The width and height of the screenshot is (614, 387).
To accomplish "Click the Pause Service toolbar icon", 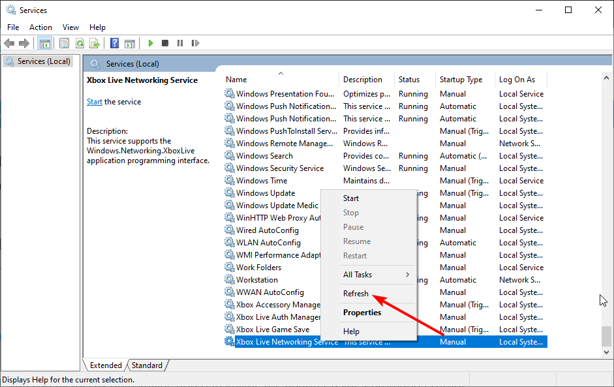I will [180, 43].
